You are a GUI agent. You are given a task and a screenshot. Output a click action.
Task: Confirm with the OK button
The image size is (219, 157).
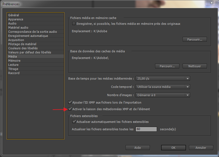(x=174, y=148)
